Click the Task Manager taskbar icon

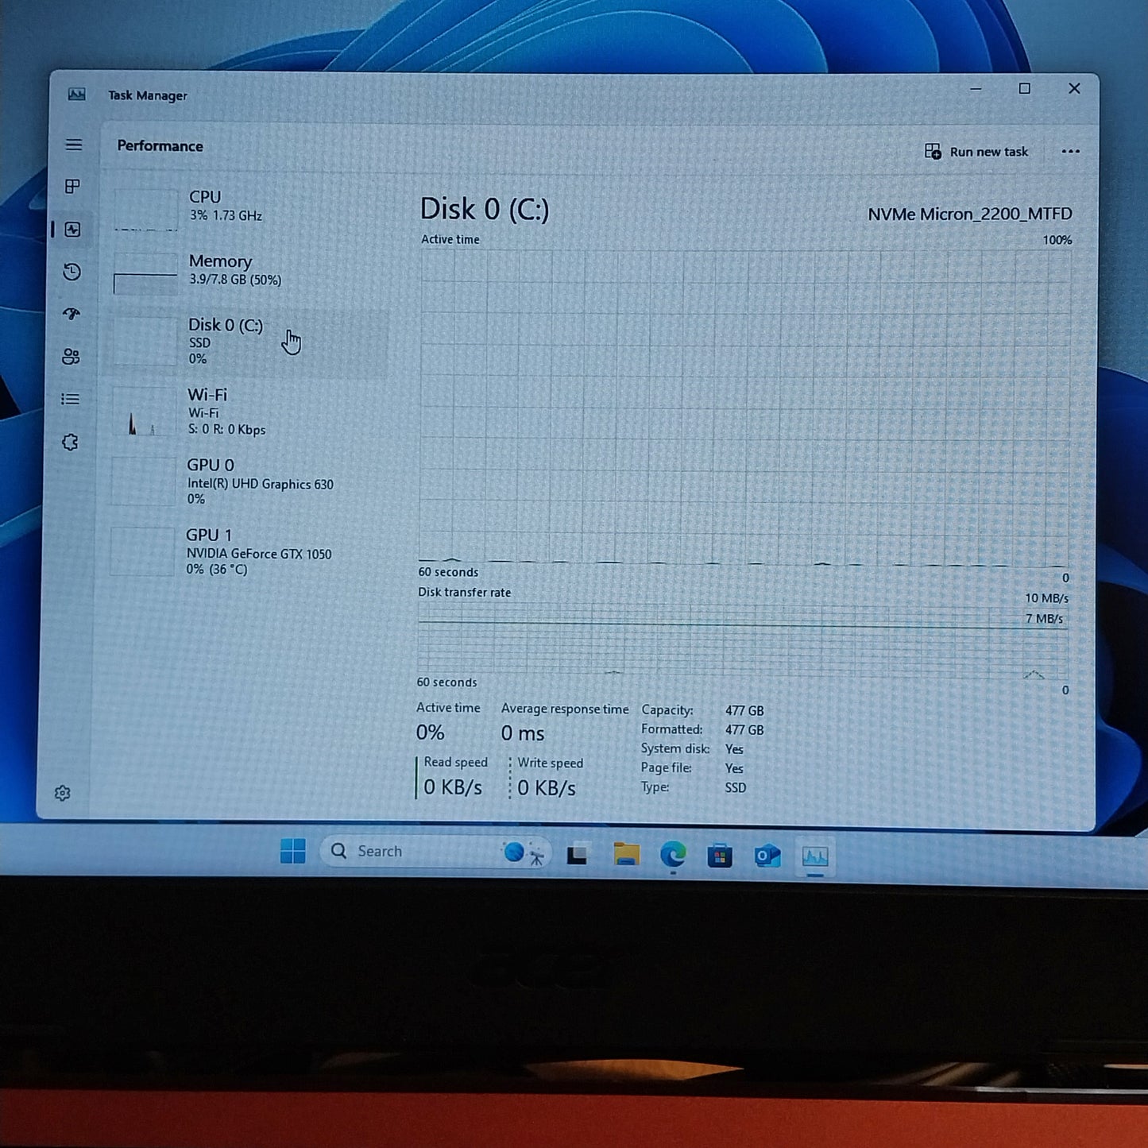(815, 856)
